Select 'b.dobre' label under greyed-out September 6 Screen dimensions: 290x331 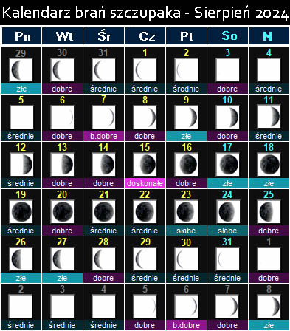point(186,325)
